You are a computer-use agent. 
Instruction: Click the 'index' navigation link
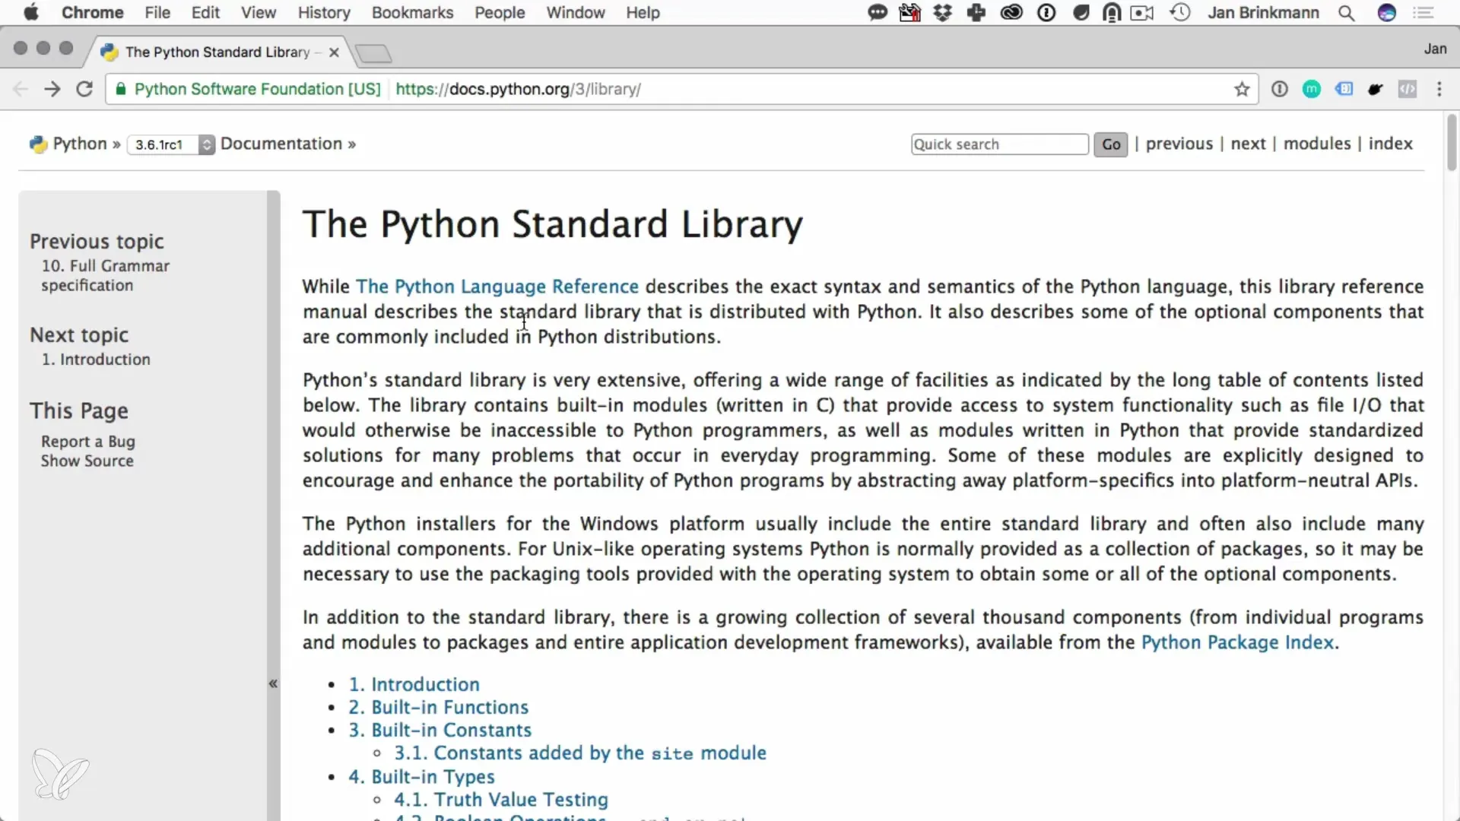1391,144
